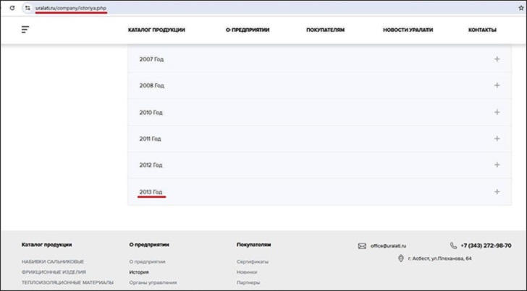Open the hamburger menu icon

(x=26, y=30)
